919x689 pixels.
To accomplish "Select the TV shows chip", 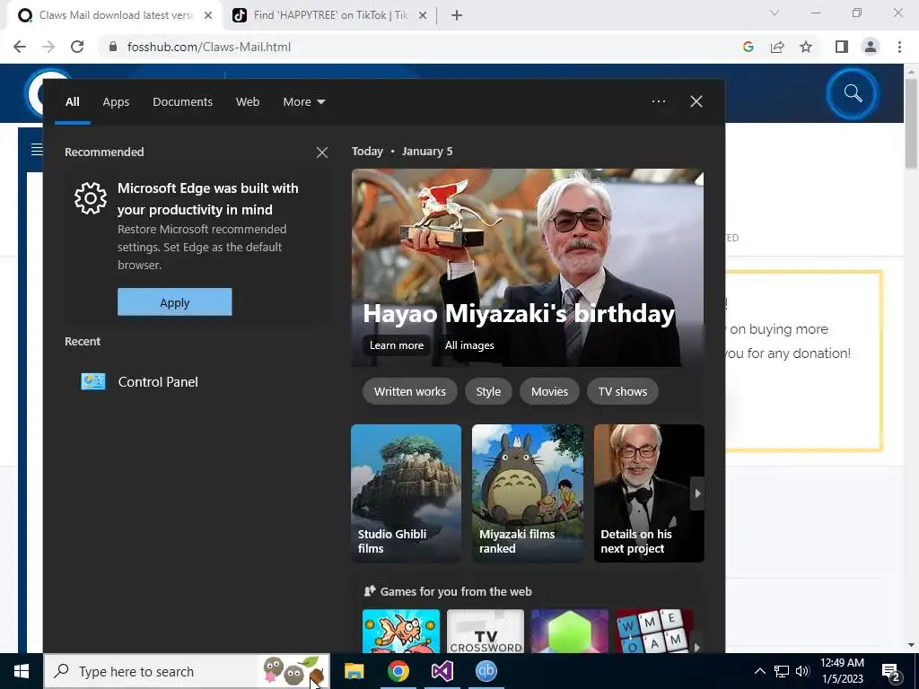I will coord(623,391).
